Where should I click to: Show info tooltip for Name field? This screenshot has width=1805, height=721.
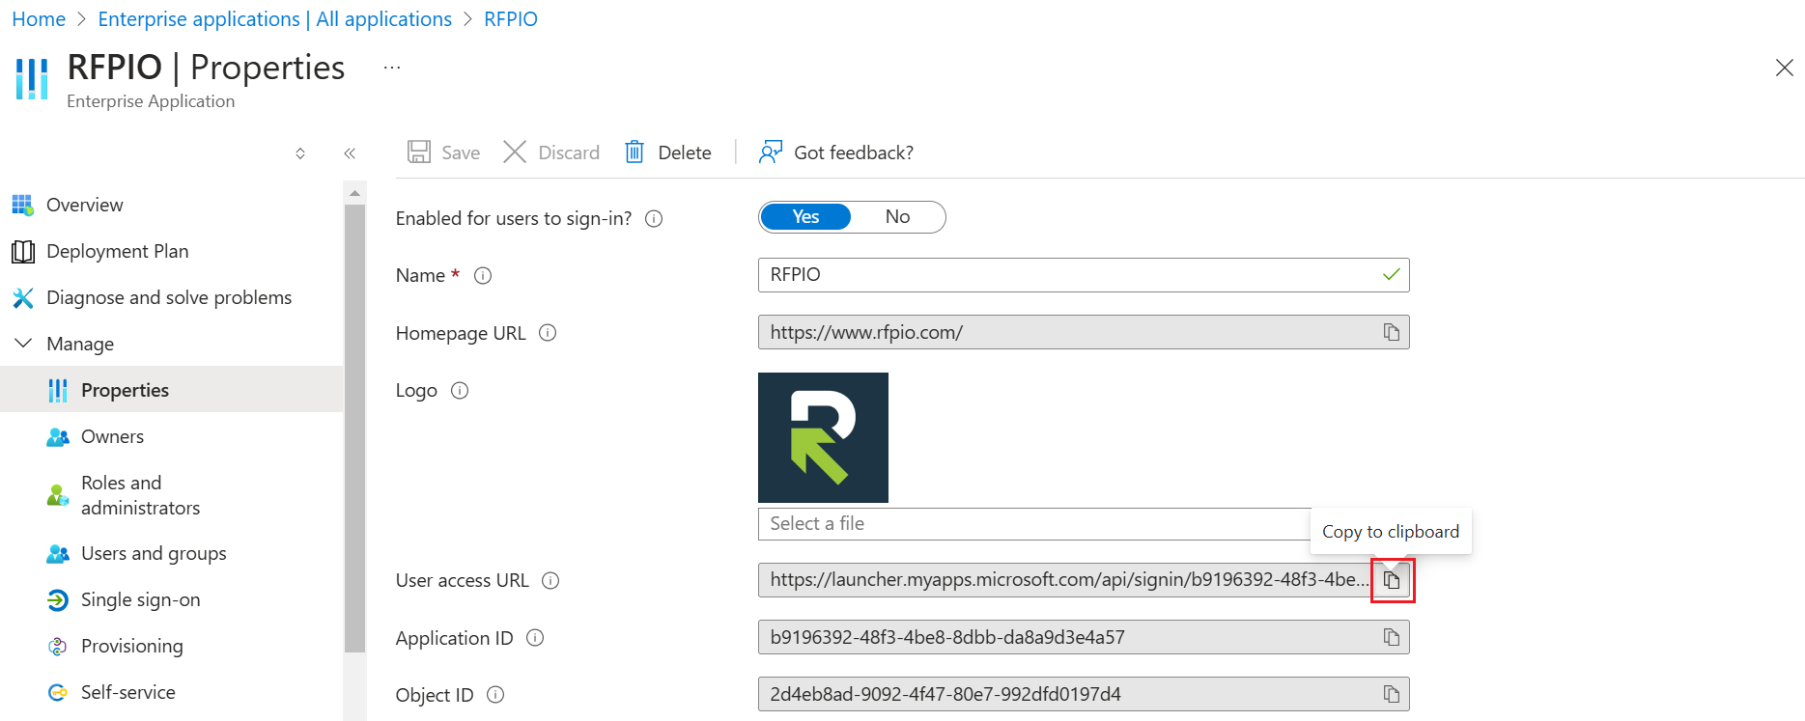pos(483,275)
